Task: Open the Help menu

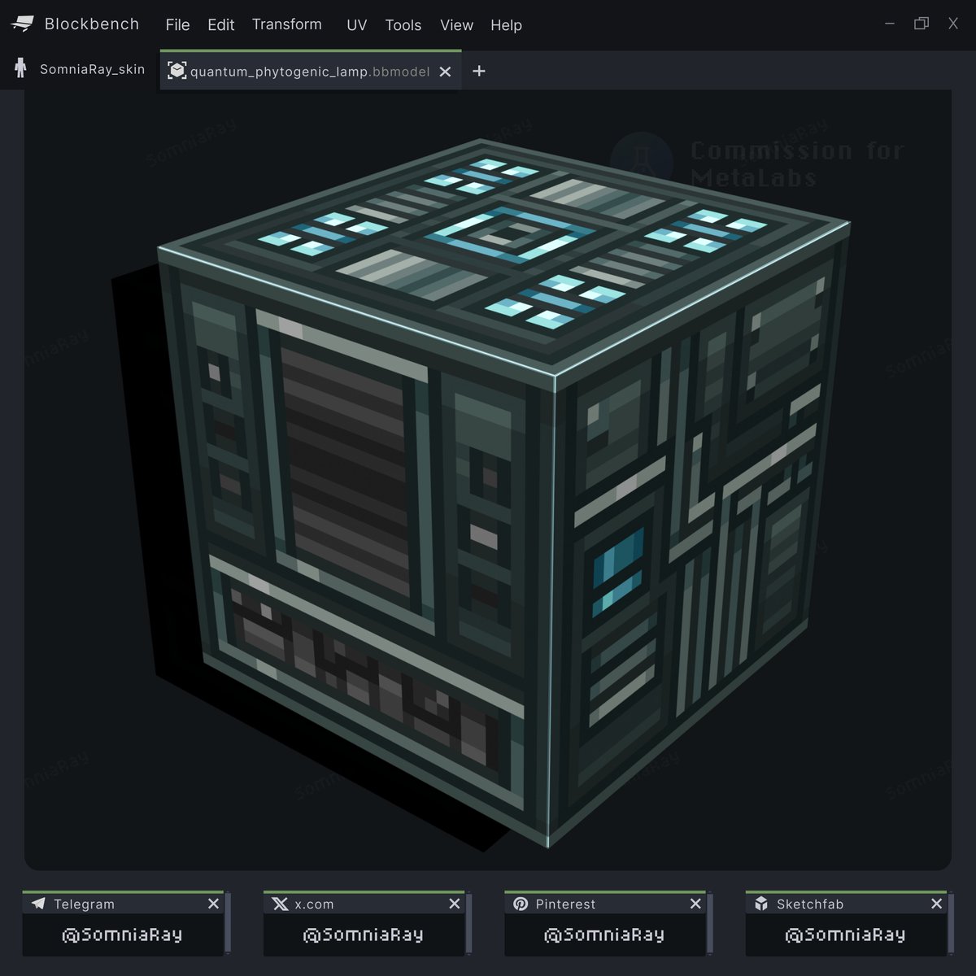Action: coord(506,25)
